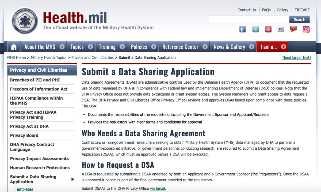Viewport: 321px width, 192px height.
Task: Open Breaches of PII and PHI
Action: click(35, 80)
